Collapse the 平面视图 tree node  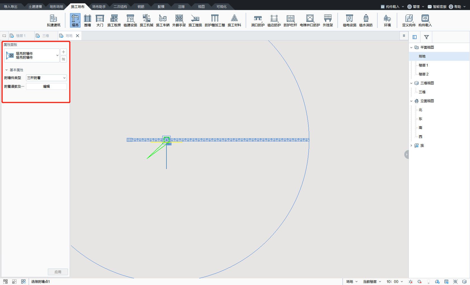tap(411, 47)
